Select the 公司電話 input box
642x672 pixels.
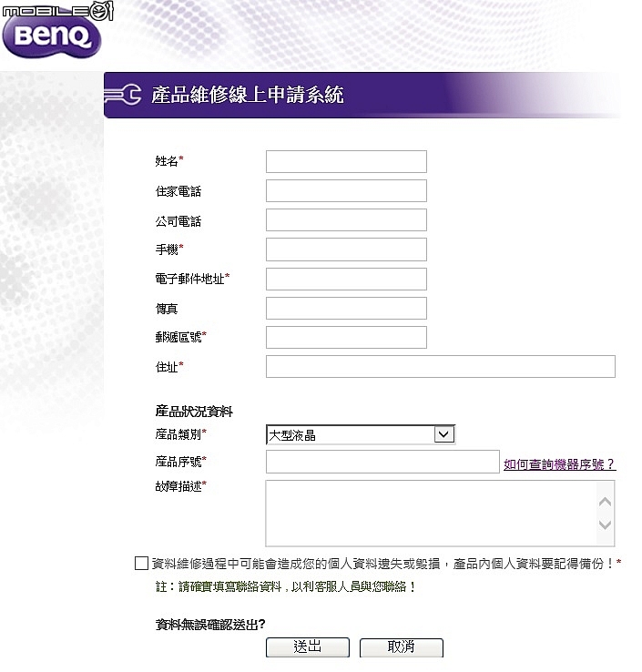click(x=346, y=219)
